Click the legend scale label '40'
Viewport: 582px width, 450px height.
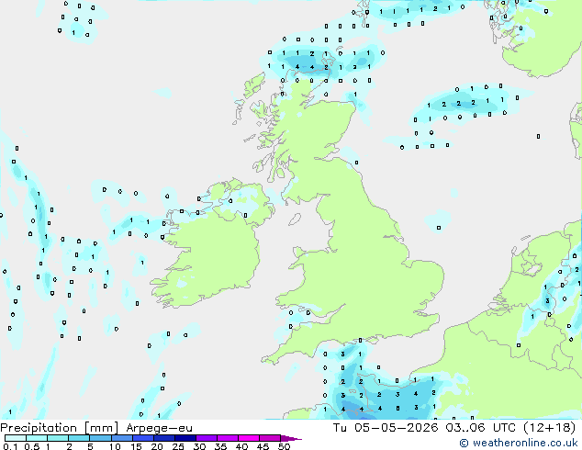tap(242, 446)
